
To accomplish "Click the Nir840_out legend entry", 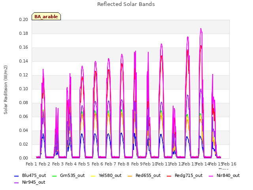I will pos(224,176).
